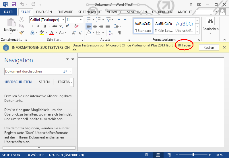
Task: Click the Cut scissors icon
Action: point(22,19)
